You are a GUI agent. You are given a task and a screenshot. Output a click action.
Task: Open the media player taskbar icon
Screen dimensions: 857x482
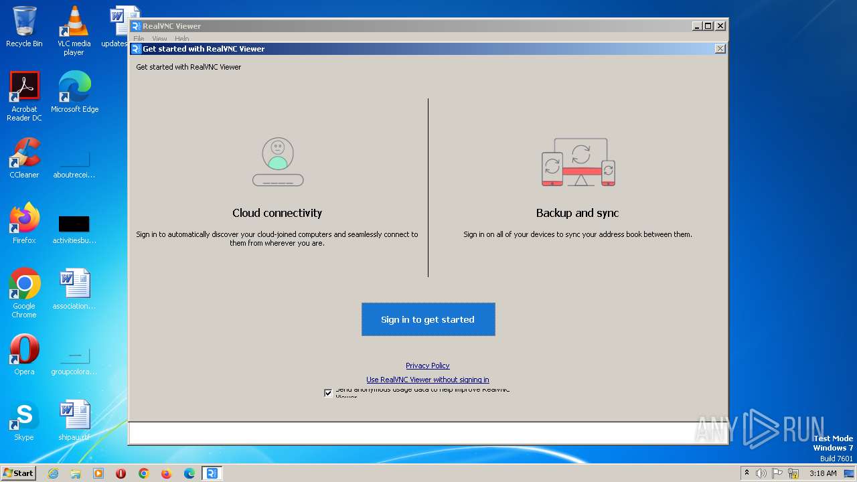[98, 473]
